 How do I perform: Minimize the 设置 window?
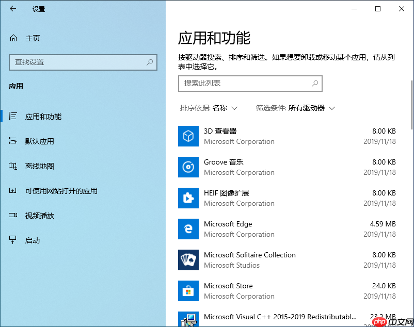pyautogui.click(x=354, y=9)
